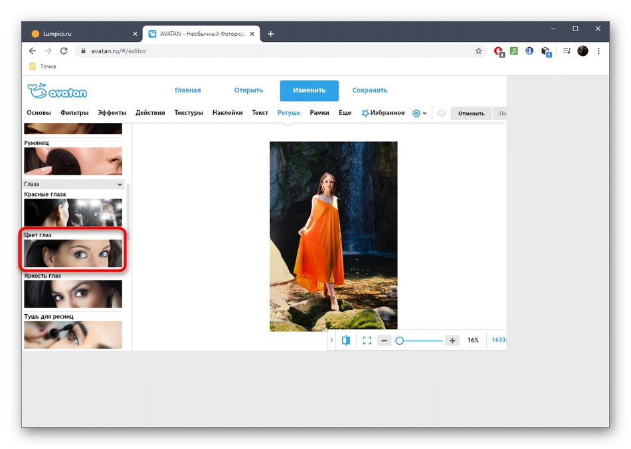Zoom out with the minus button
631x449 pixels.
(x=385, y=341)
